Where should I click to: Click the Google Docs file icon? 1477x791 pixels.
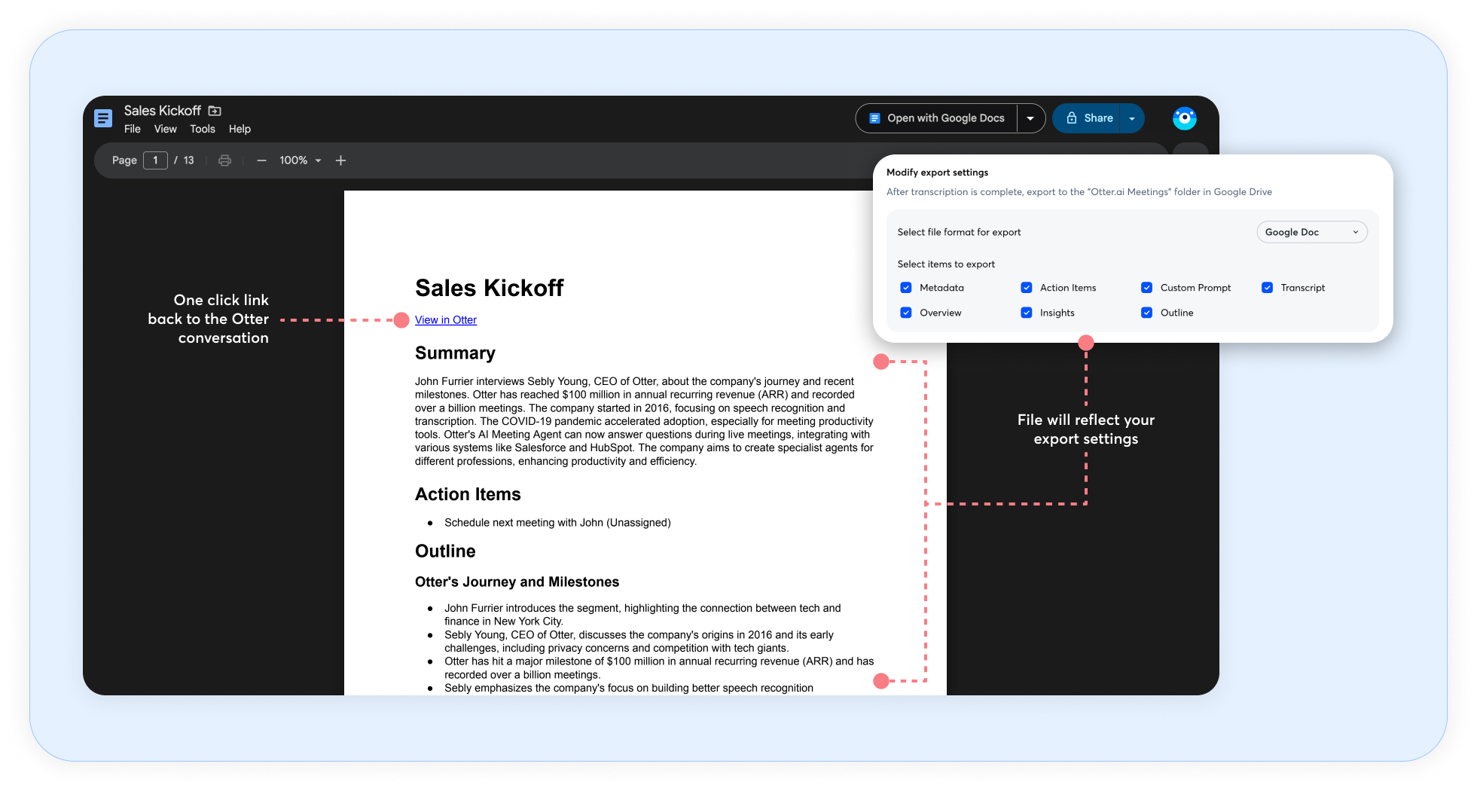pos(103,118)
